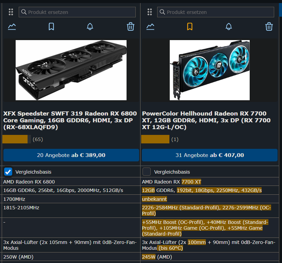Remove XFX RX 6800 with trash icon
The width and height of the screenshot is (282, 263).
[x=131, y=27]
